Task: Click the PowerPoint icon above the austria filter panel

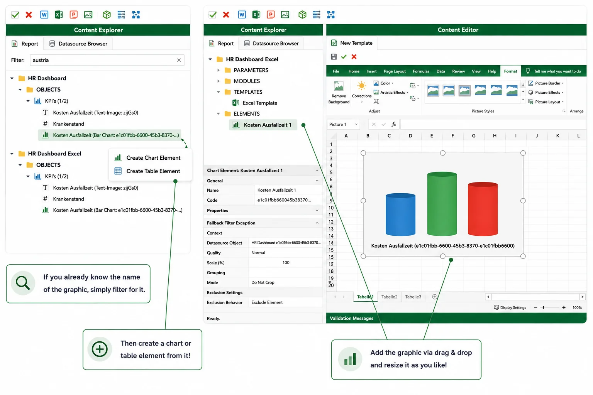Action: click(x=73, y=15)
